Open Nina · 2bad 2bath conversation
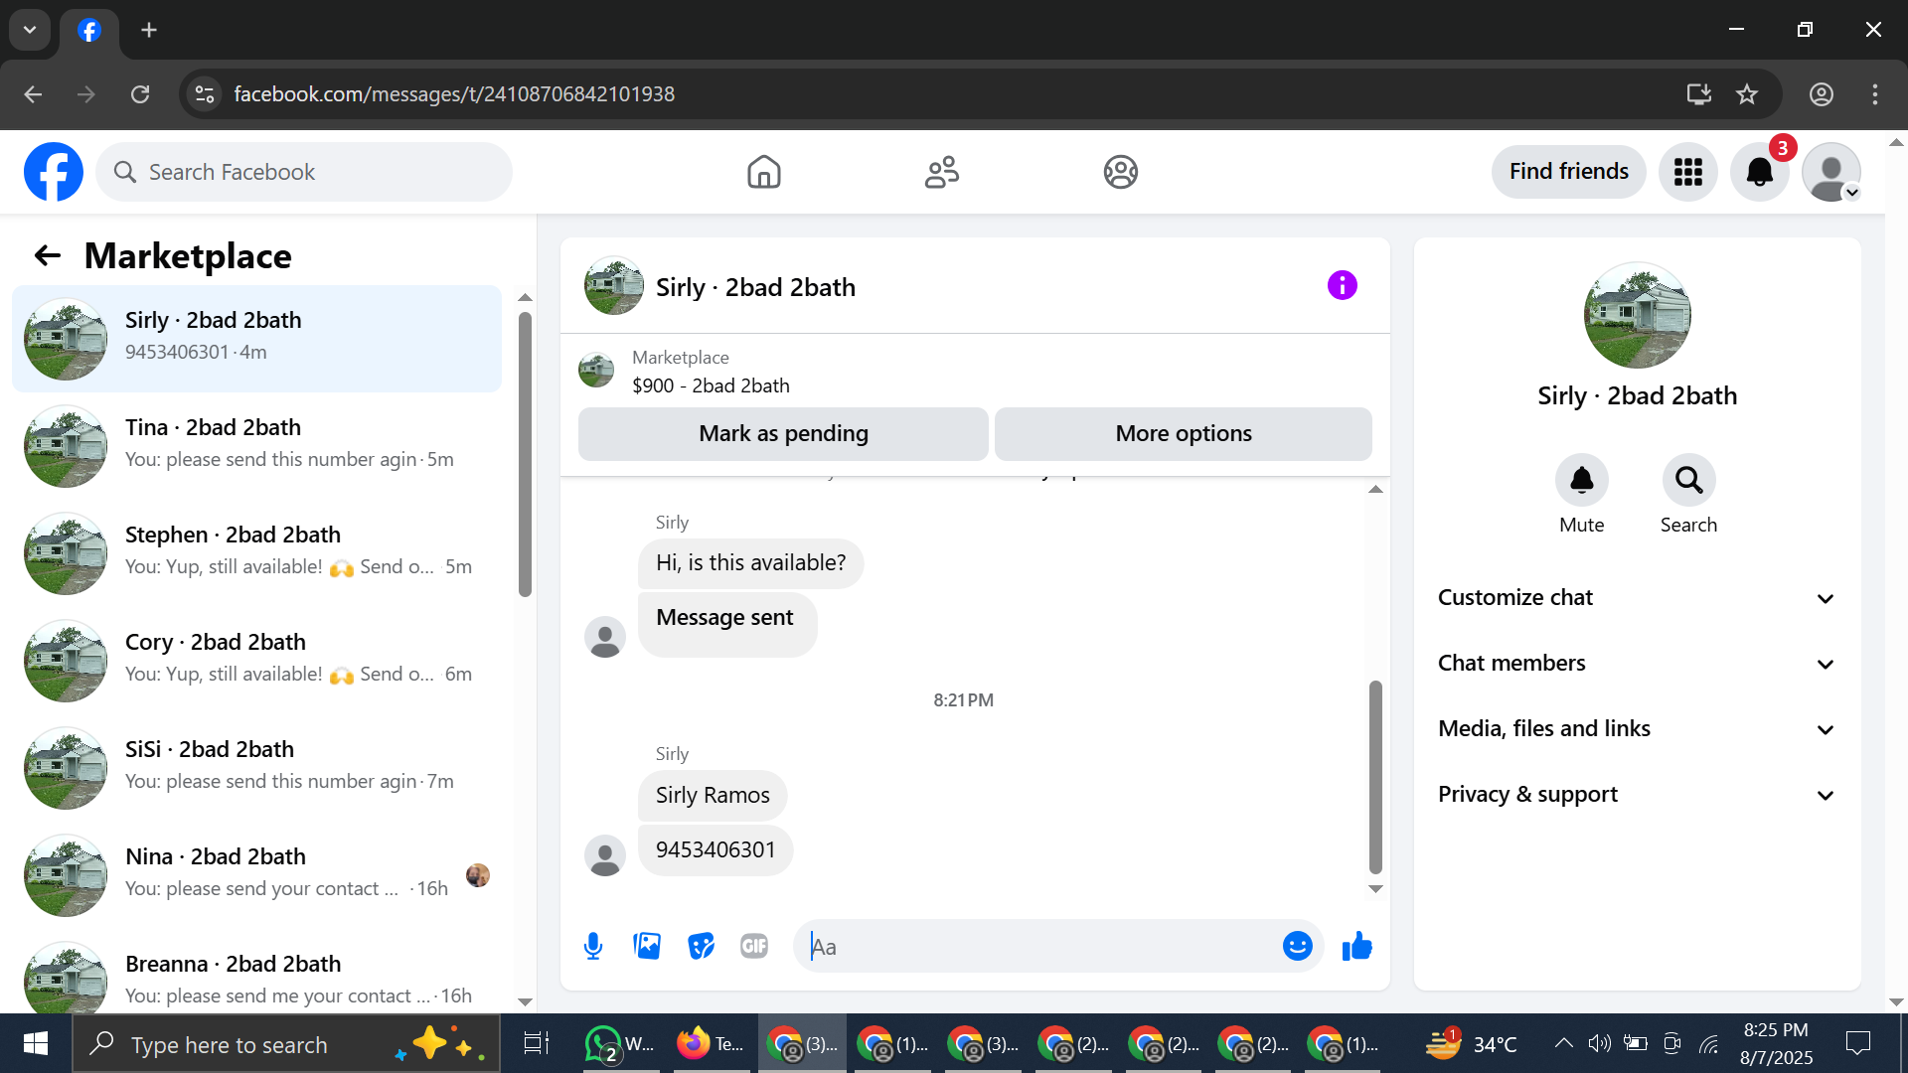The width and height of the screenshot is (1908, 1073). pos(256,875)
